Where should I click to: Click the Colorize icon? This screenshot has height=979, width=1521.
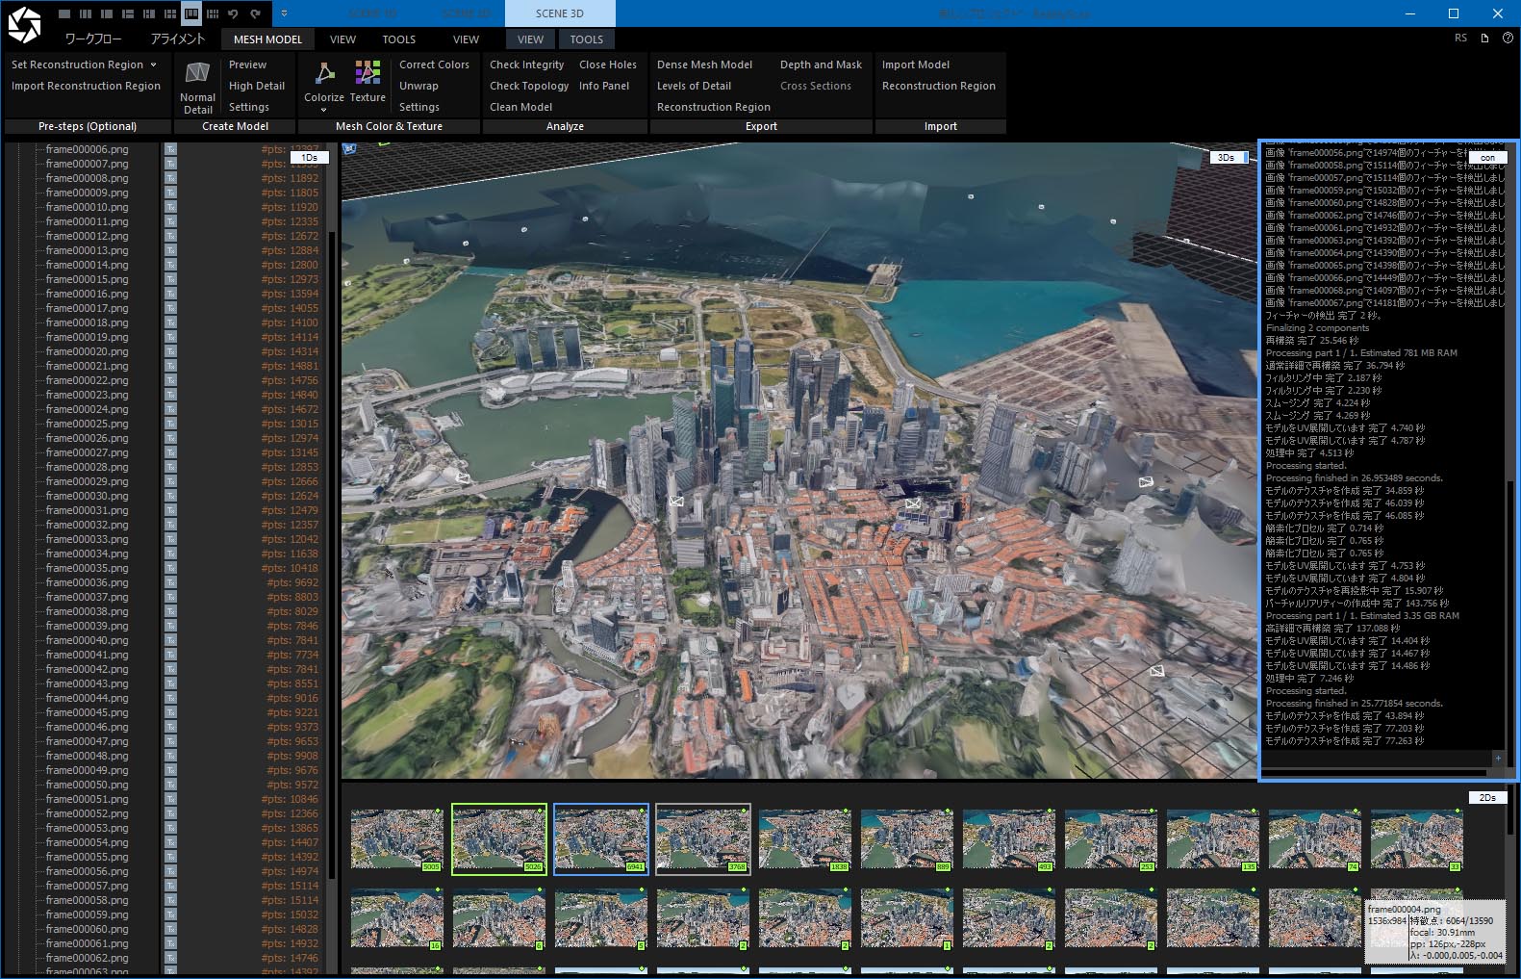[x=324, y=74]
